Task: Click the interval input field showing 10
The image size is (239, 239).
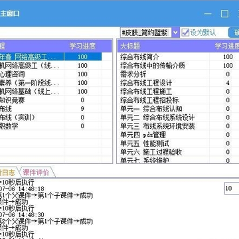Action: [232, 189]
